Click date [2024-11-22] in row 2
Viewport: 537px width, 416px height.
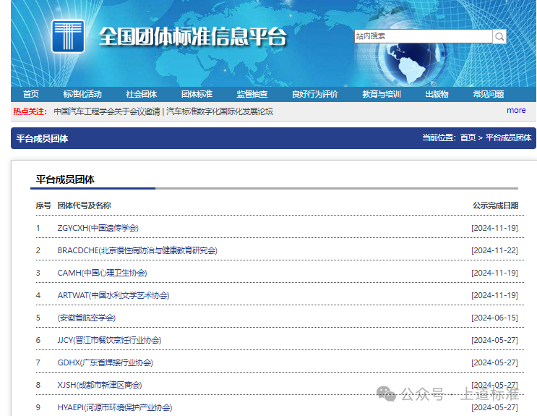point(494,251)
